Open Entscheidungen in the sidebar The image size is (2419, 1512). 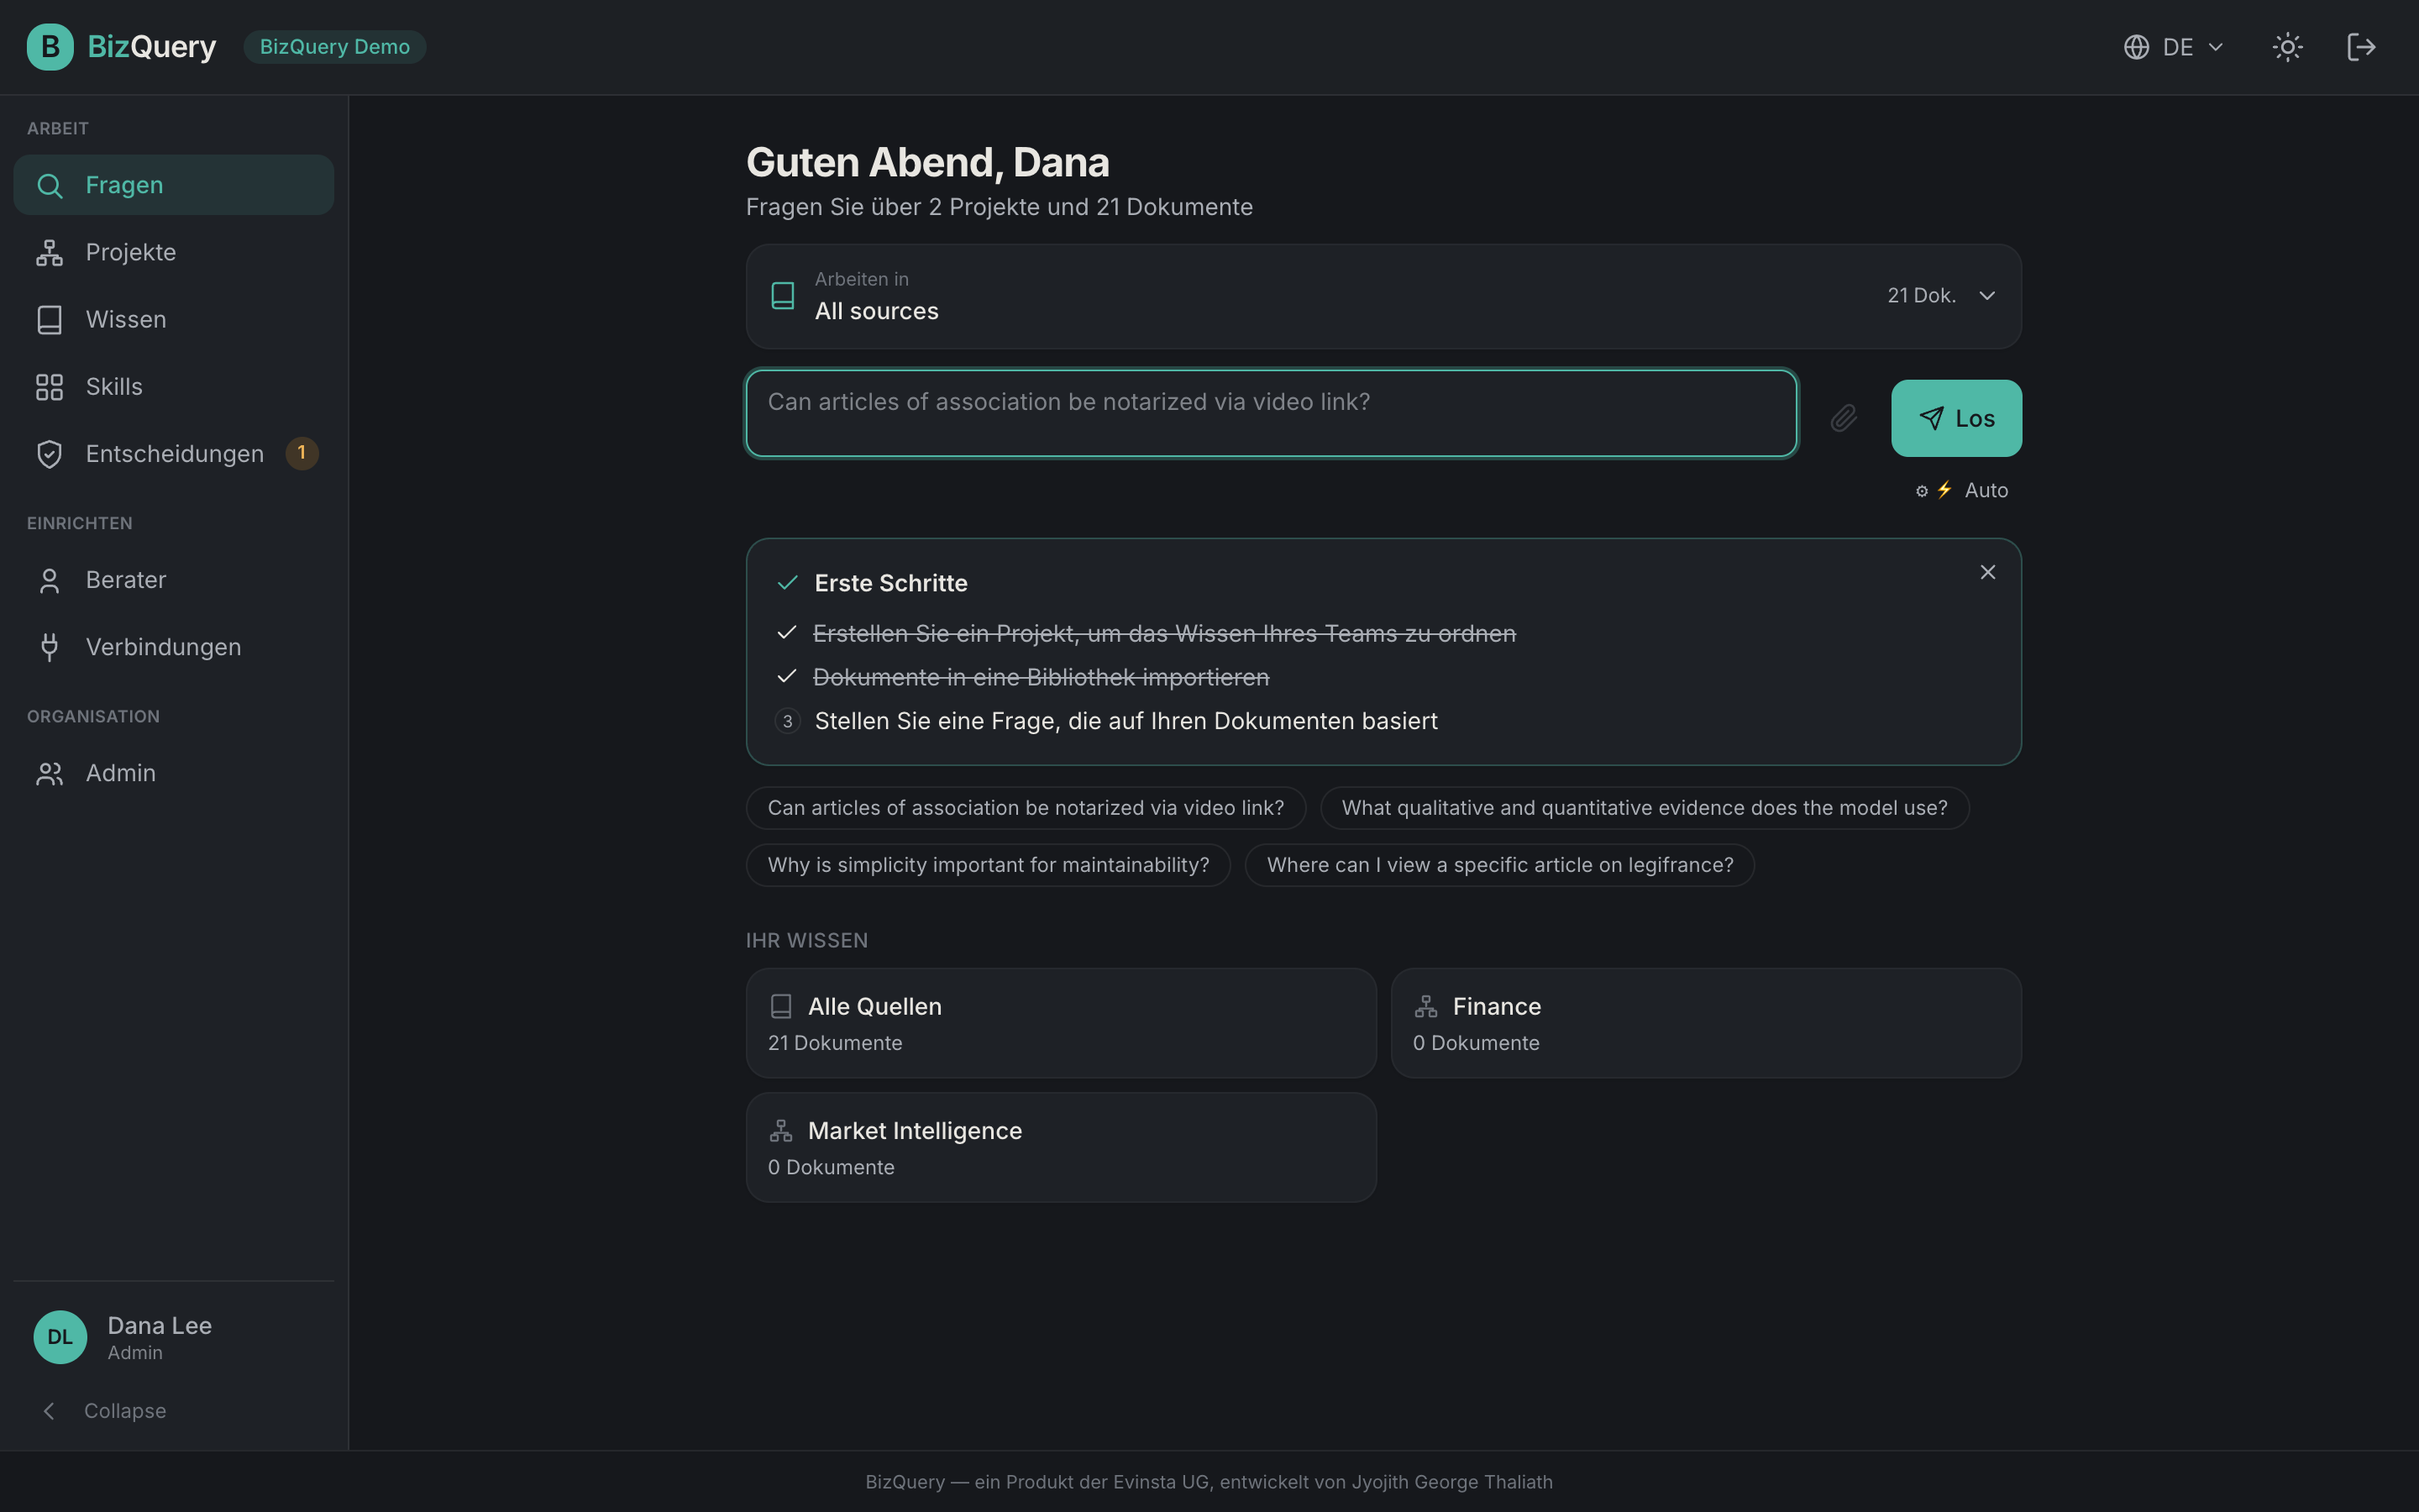pos(174,454)
